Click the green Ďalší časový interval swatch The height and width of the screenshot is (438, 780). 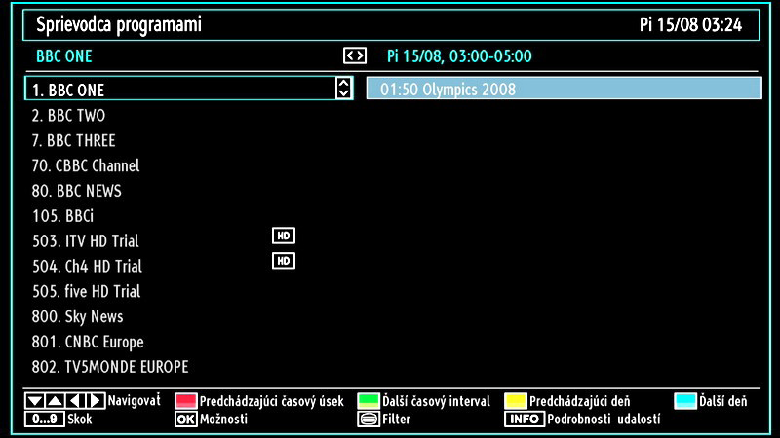369,401
